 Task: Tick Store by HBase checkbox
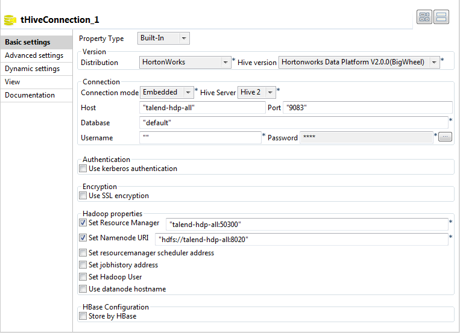pyautogui.click(x=83, y=316)
